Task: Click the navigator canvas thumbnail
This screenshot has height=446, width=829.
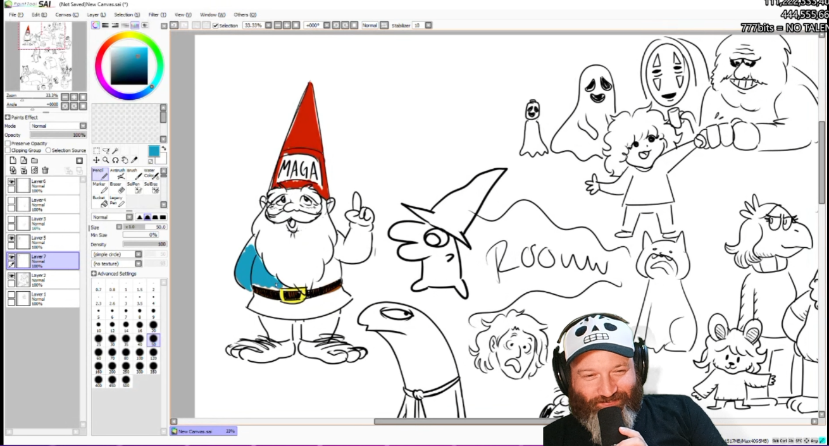Action: 45,56
